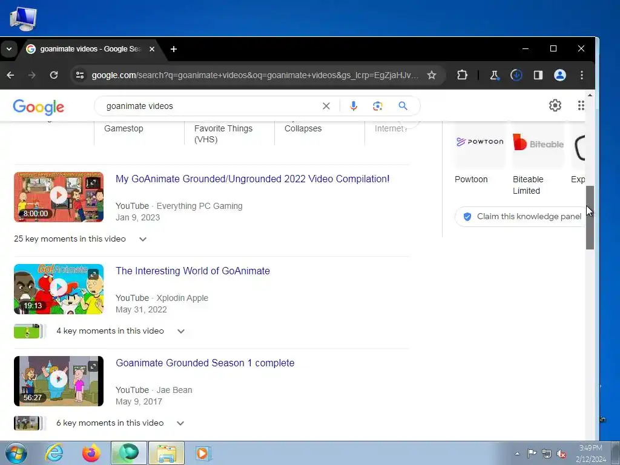The height and width of the screenshot is (465, 620).
Task: Open the media player taskbar icon
Action: point(203,453)
